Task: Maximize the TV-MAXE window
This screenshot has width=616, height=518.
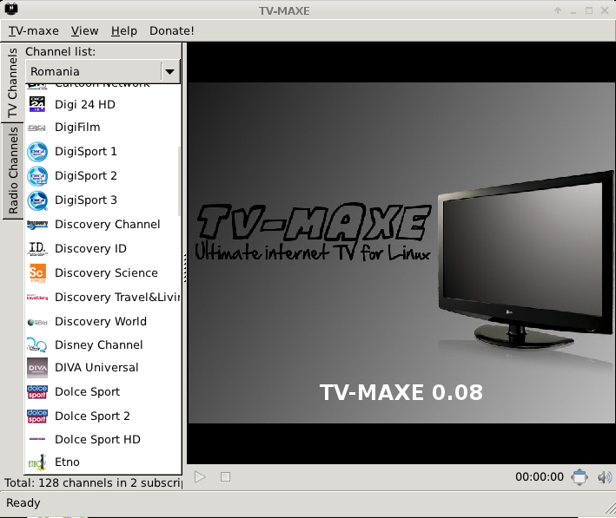Action: point(589,10)
